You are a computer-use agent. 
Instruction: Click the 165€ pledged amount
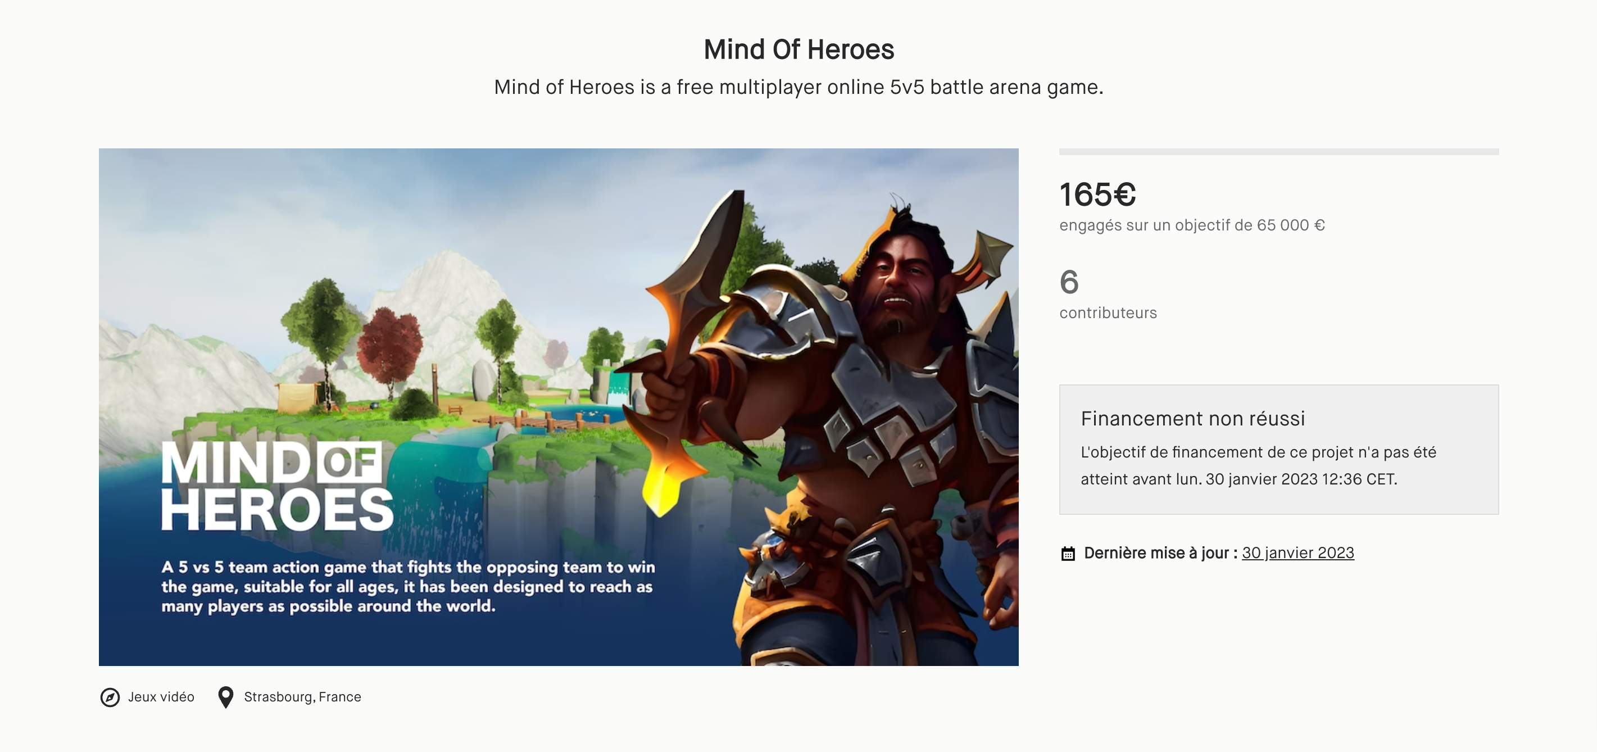1097,194
